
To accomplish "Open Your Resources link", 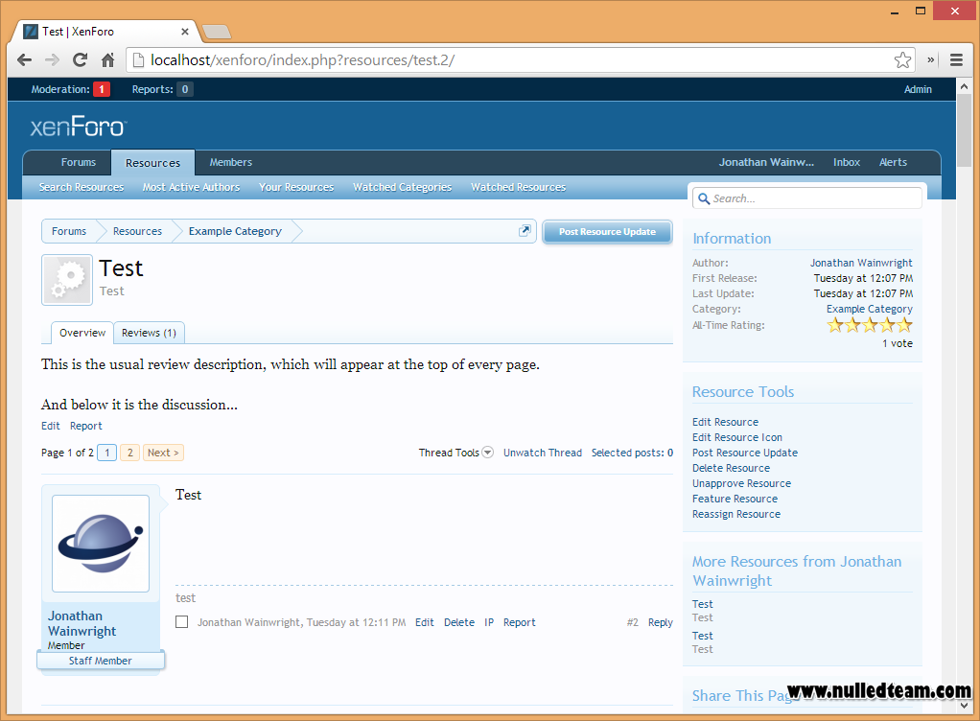I will (x=296, y=187).
